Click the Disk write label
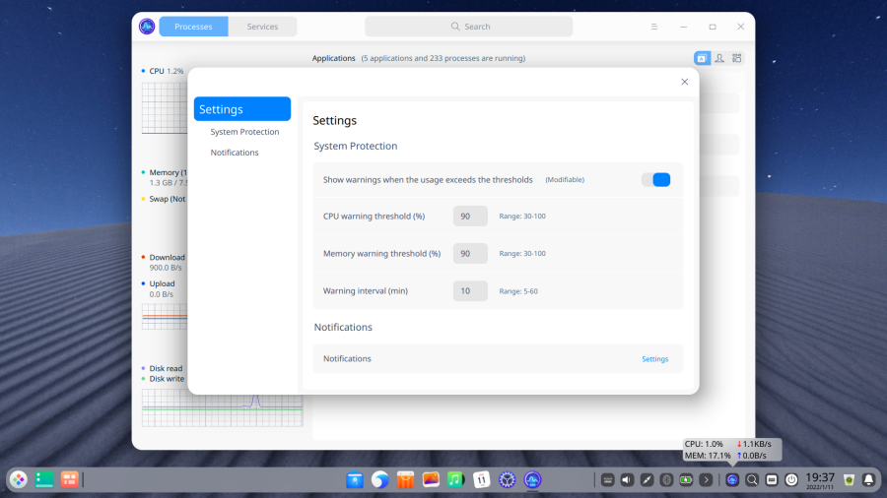Screen dimensions: 887x498 tap(167, 379)
